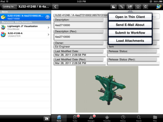Open the Changes tab

(91, 118)
